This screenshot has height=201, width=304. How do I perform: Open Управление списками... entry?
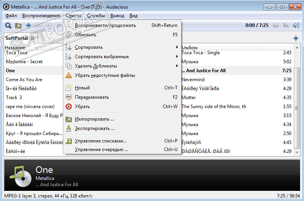(x=122, y=141)
